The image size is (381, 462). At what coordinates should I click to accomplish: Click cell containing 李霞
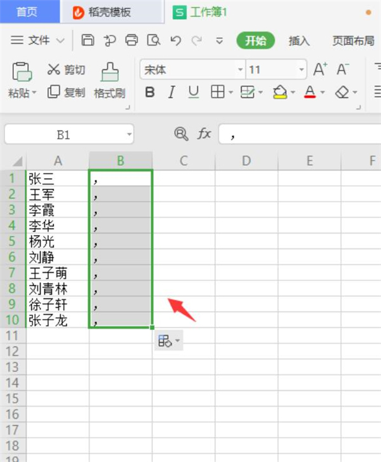pos(57,210)
